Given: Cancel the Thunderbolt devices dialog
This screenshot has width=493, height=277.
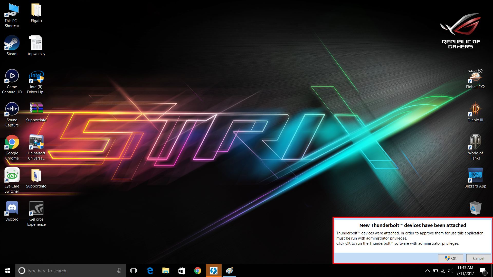Looking at the screenshot, I should tap(479, 258).
